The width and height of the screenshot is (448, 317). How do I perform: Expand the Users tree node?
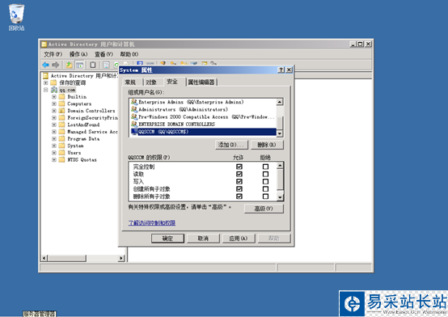54,153
